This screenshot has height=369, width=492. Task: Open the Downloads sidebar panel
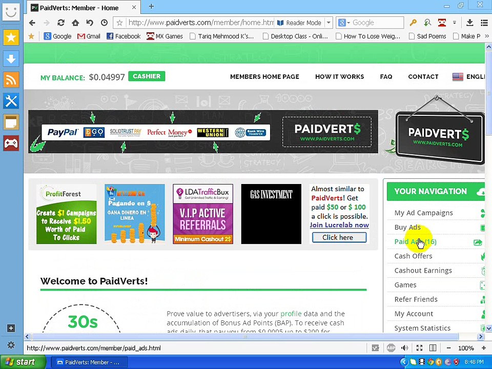click(11, 58)
